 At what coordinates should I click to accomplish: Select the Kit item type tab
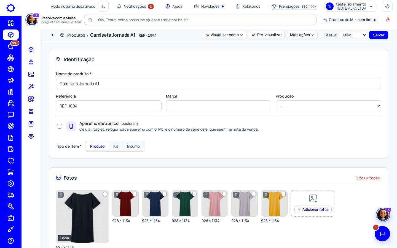pyautogui.click(x=116, y=146)
